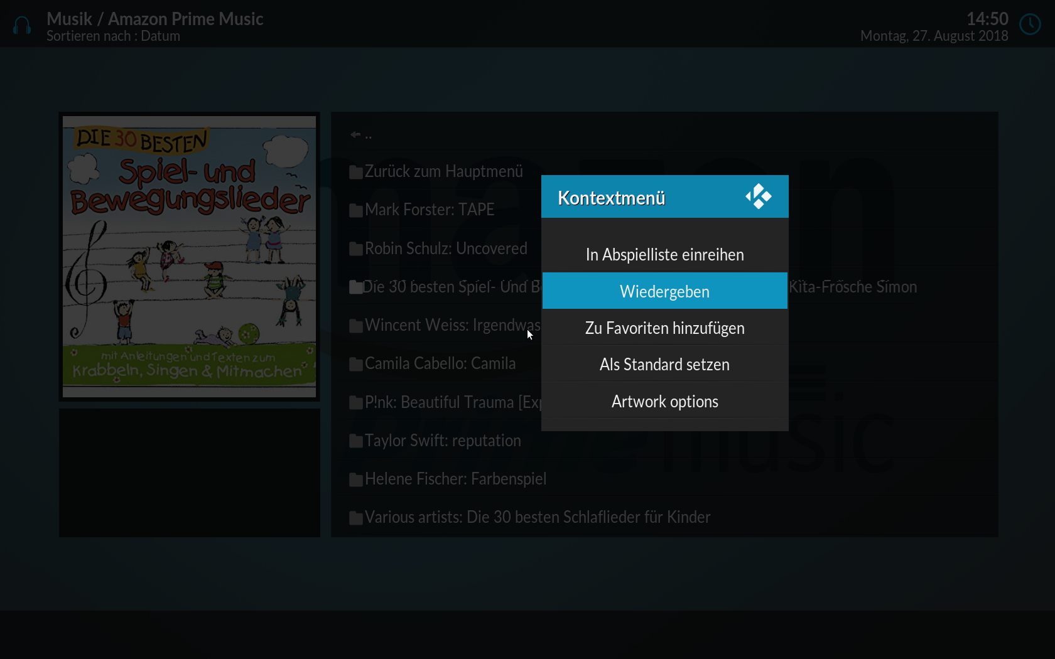Click folder icon beside Robin Schulz: Uncovered
Image resolution: width=1055 pixels, height=659 pixels.
356,249
